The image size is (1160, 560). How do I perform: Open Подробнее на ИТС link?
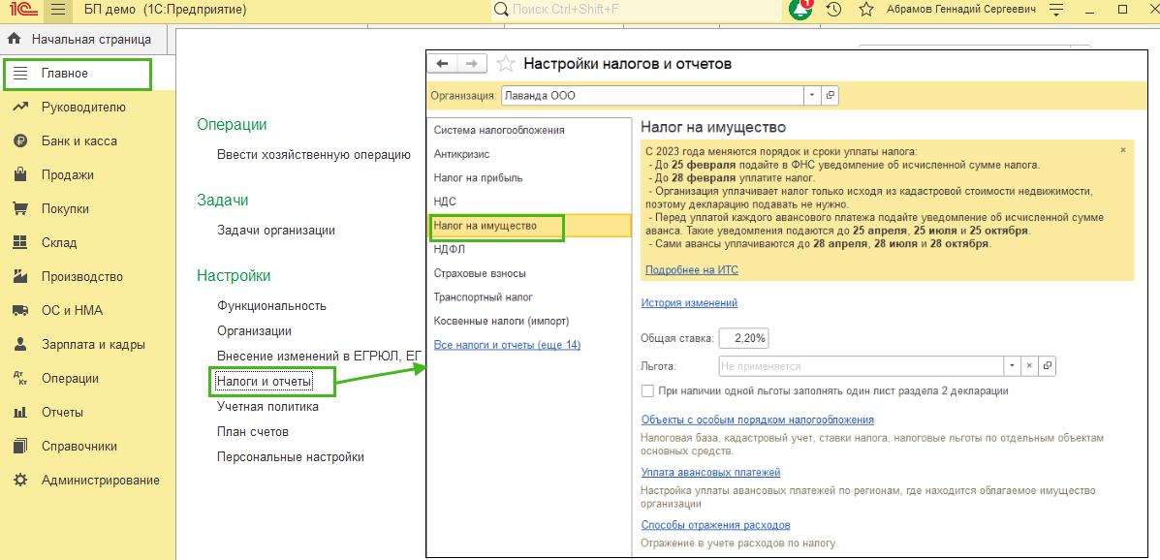click(x=692, y=270)
